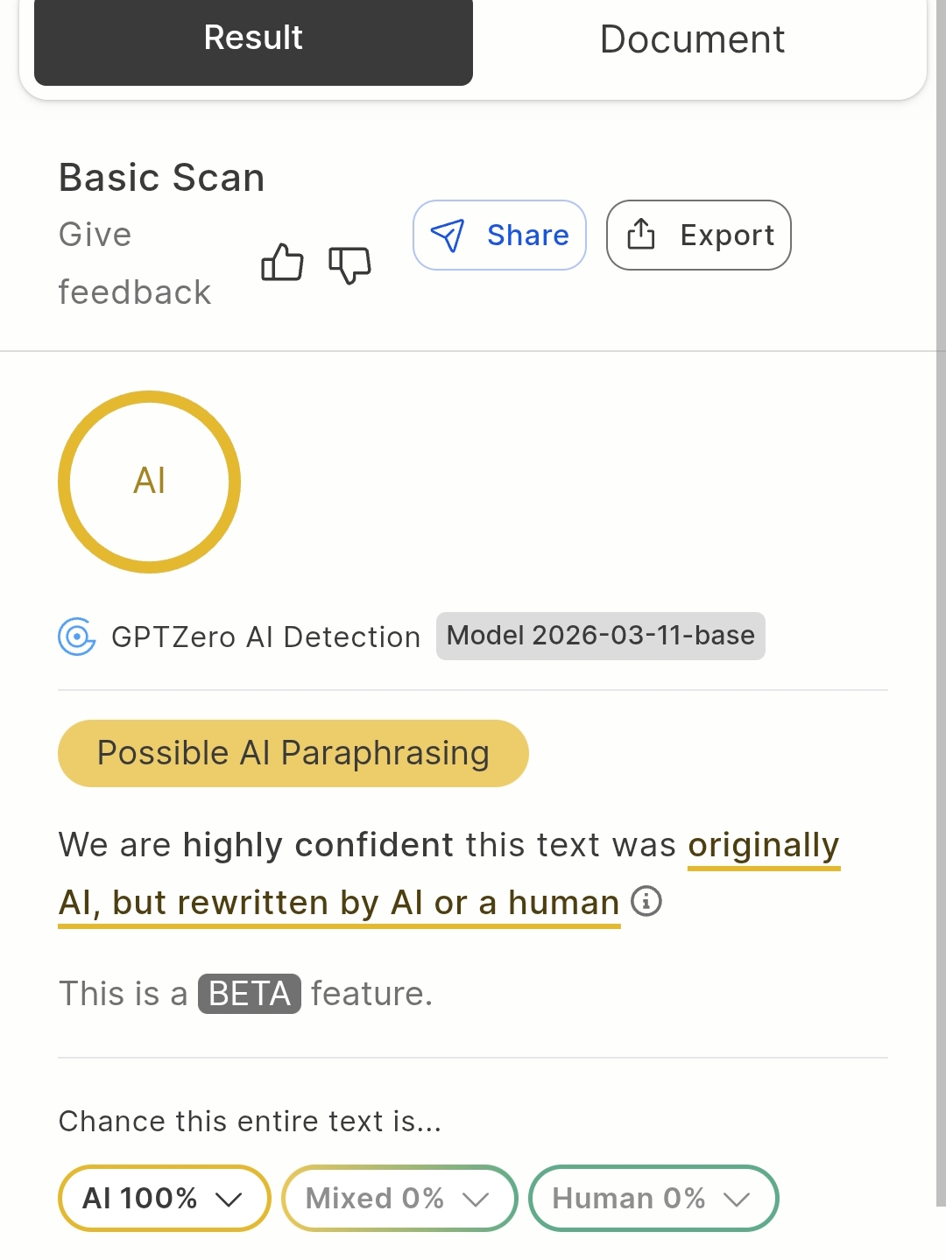Expand the Human 0% dropdown
This screenshot has height=1260, width=946.
coord(653,1198)
